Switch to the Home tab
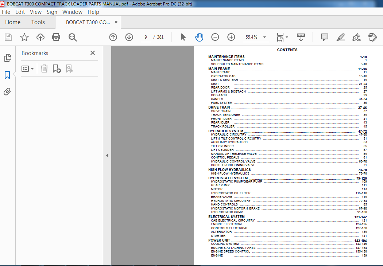 pos(13,22)
